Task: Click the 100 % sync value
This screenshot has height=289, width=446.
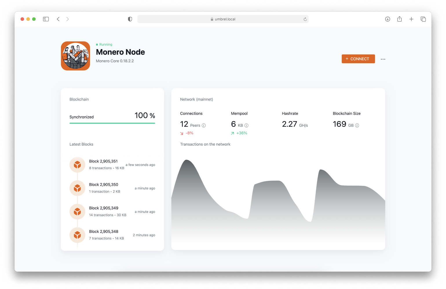Action: tap(145, 116)
